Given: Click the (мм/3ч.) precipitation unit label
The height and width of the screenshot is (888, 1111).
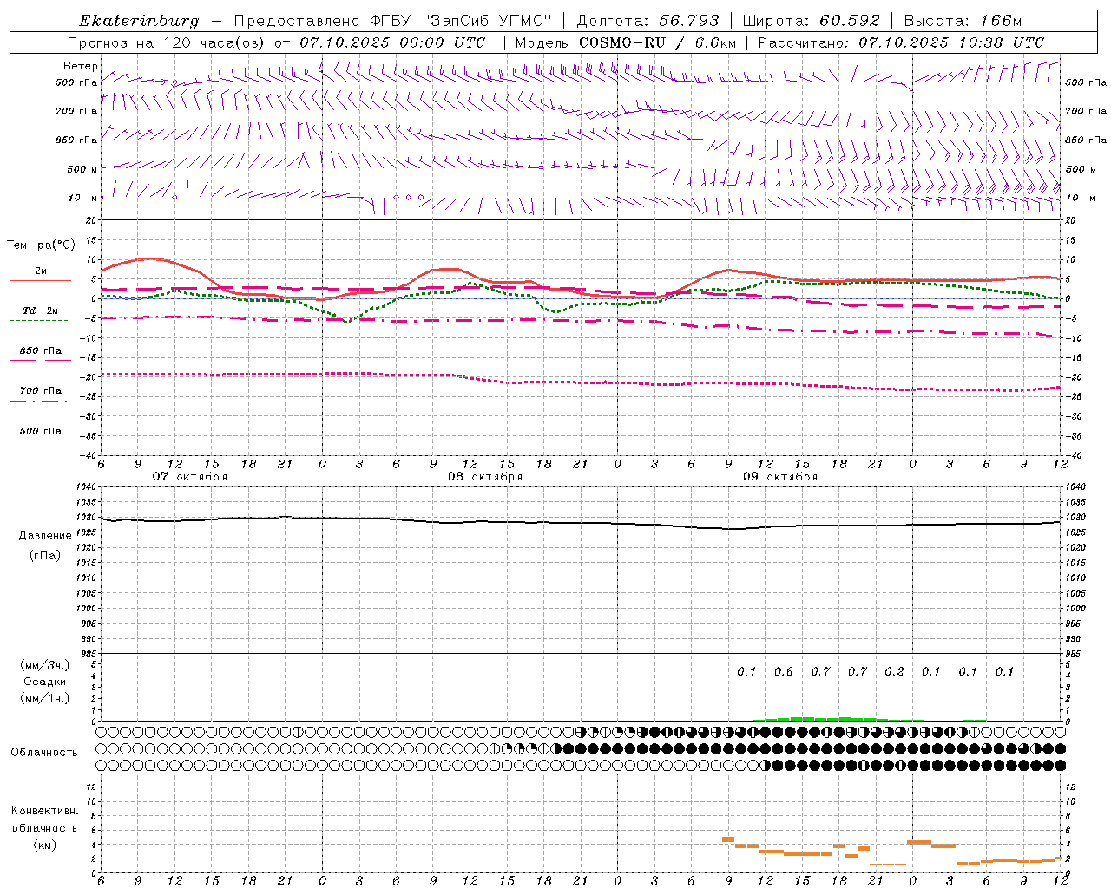Looking at the screenshot, I should [44, 665].
